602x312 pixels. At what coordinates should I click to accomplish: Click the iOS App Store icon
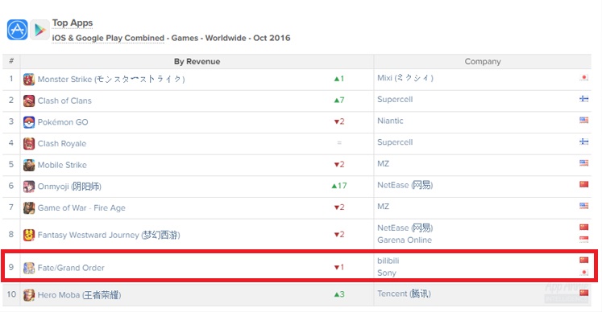pyautogui.click(x=17, y=30)
